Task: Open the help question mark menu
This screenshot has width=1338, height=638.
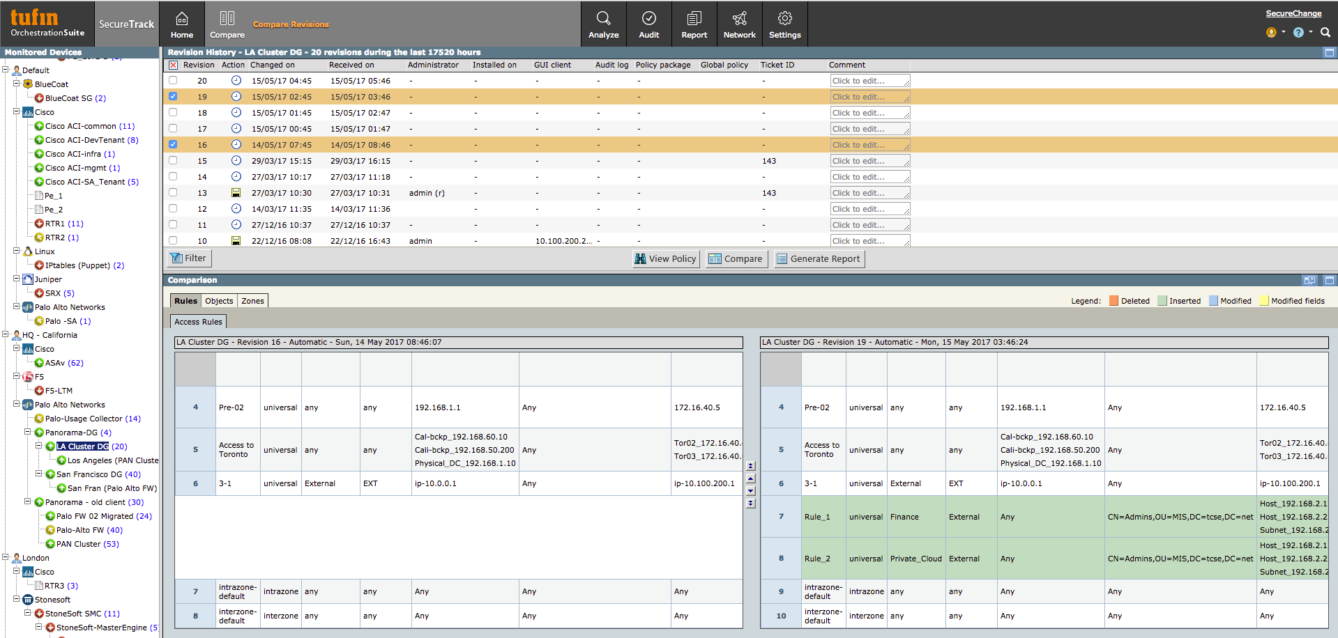Action: point(1298,32)
